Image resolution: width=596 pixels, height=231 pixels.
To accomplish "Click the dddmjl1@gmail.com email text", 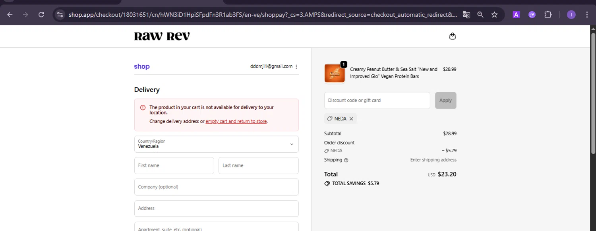I will pyautogui.click(x=271, y=66).
